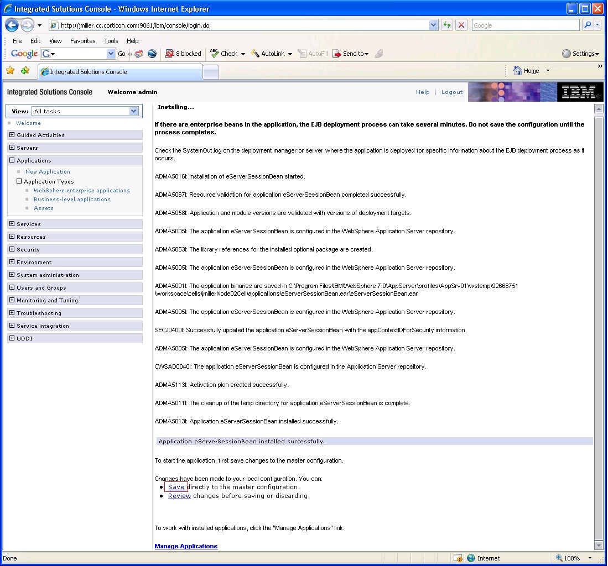608x566 pixels.
Task: Expand the Guided Activities section
Action: pos(12,135)
